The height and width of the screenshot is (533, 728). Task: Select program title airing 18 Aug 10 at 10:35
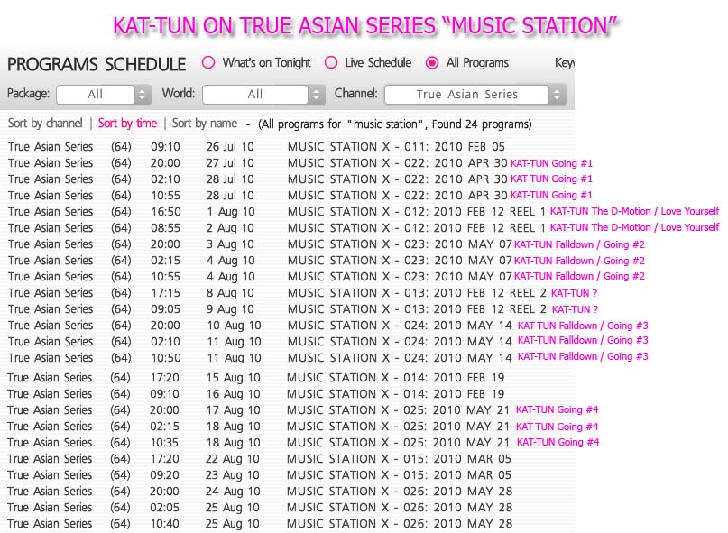point(399,443)
